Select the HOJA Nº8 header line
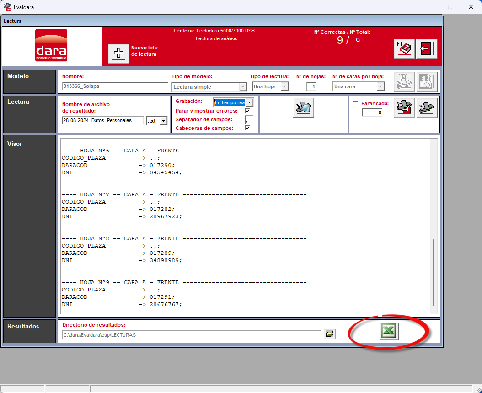Viewport: 482px width, 393px height. [184, 239]
